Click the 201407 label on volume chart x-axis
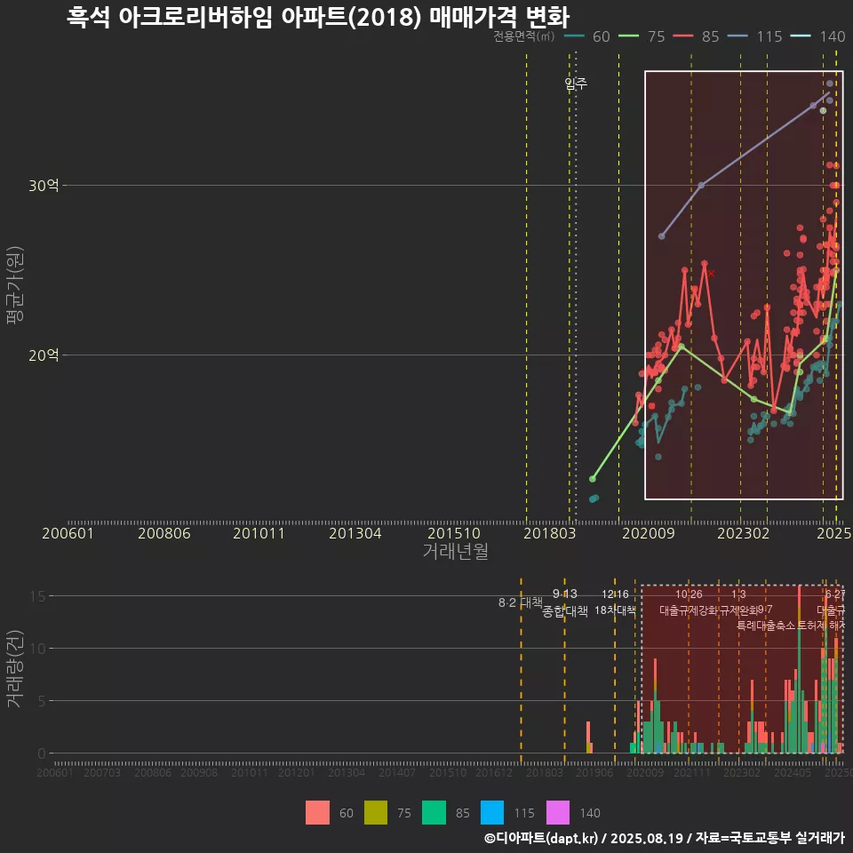The width and height of the screenshot is (853, 853). point(397,772)
